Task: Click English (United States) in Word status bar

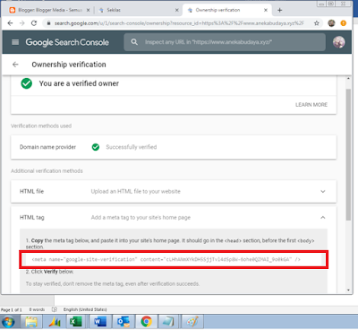Action: click(x=85, y=309)
